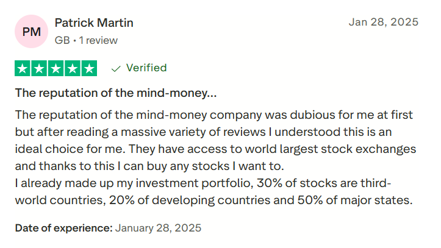
Task: Select the fourth green rating star
Action: 72,68
